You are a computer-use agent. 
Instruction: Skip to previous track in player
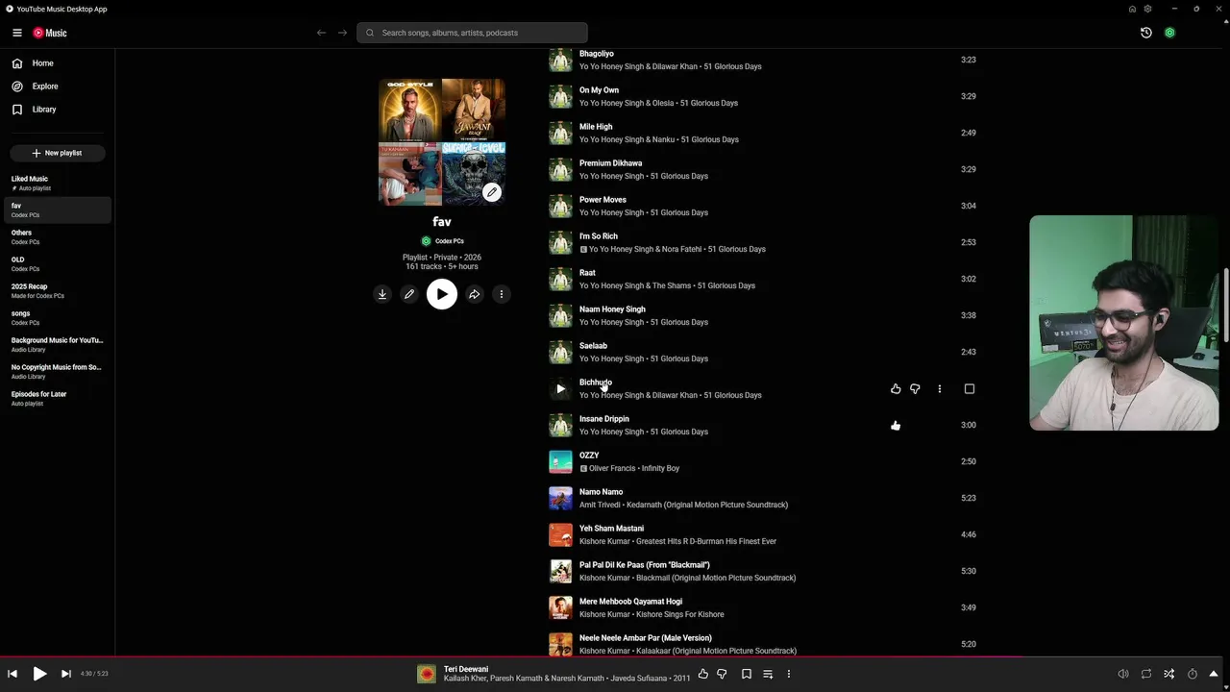tap(12, 674)
